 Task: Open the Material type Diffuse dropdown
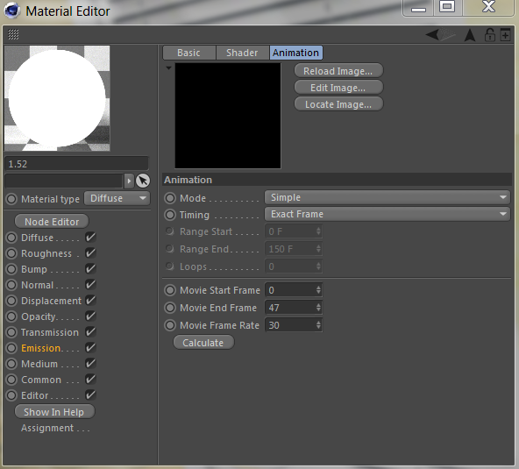117,198
